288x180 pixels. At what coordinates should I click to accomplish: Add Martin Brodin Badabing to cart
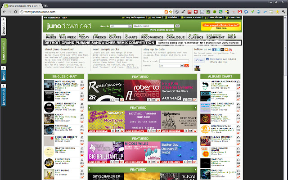coord(82,155)
